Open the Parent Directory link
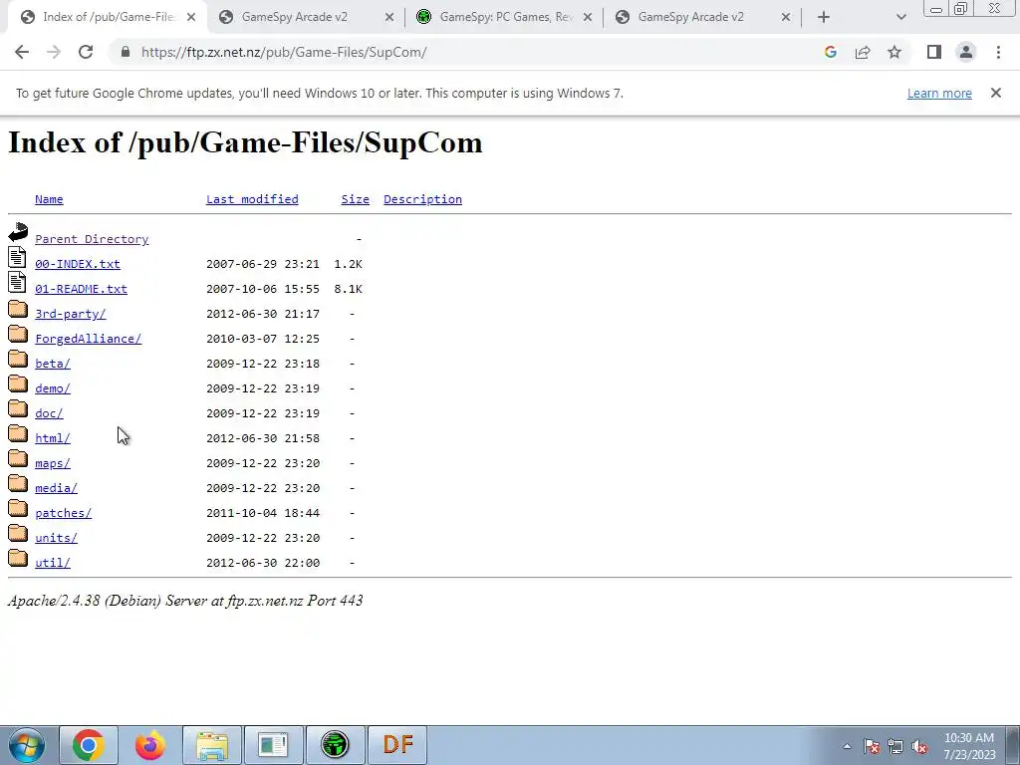This screenshot has height=765, width=1020. pos(92,239)
